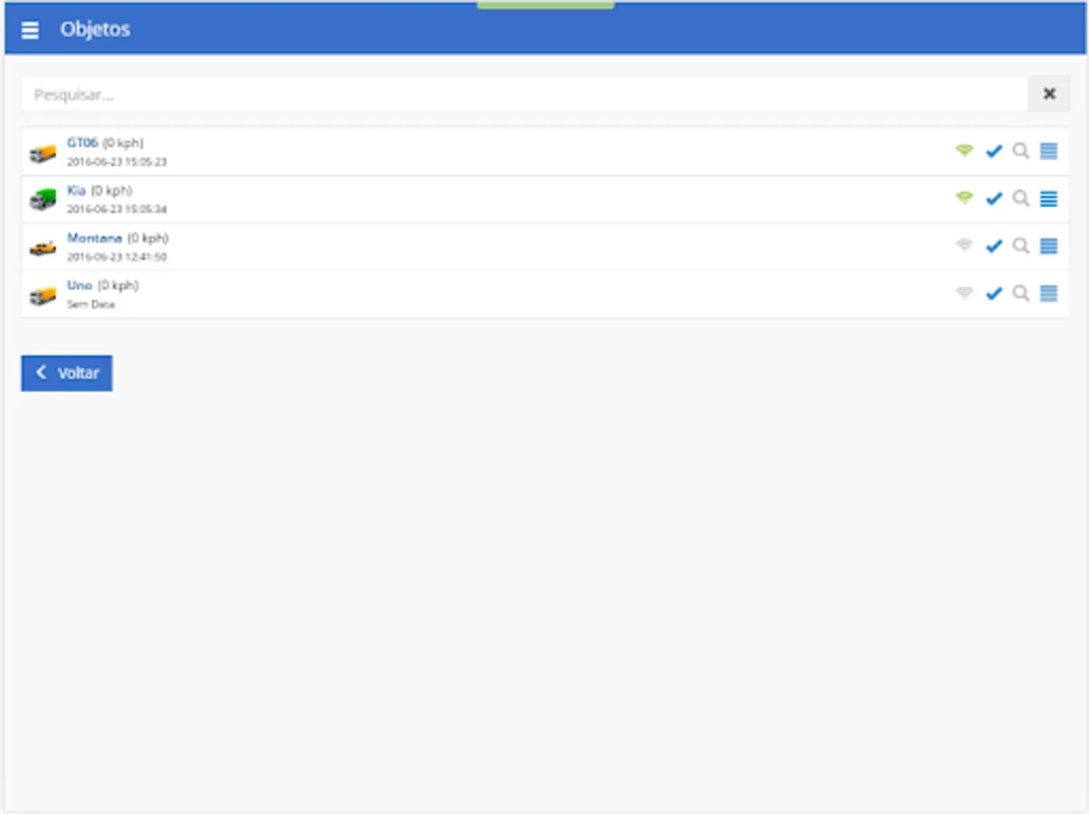Click the Montana gray signal icon
The width and height of the screenshot is (1089, 814).
[964, 245]
